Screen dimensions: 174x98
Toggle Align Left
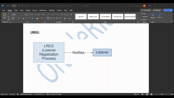click(48, 18)
